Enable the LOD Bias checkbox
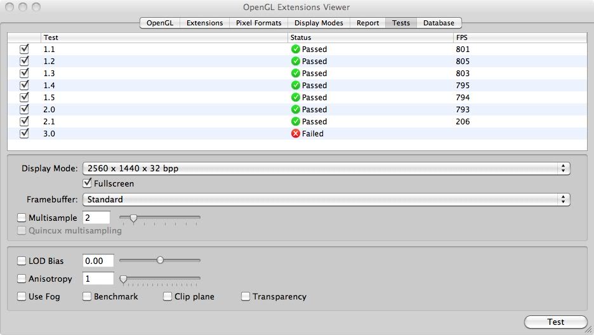Screen dimensions: 594x335 (x=22, y=261)
